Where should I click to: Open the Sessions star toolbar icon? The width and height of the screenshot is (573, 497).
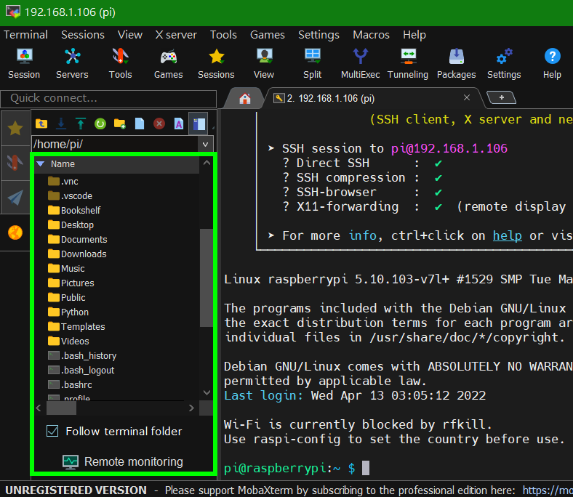(x=217, y=64)
